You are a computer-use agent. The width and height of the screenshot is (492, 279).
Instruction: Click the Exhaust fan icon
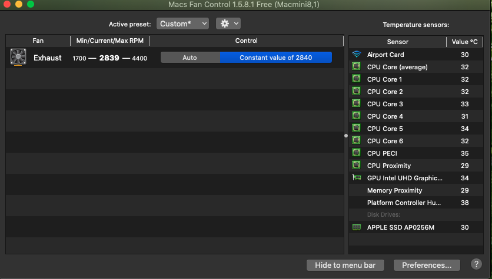pyautogui.click(x=18, y=58)
